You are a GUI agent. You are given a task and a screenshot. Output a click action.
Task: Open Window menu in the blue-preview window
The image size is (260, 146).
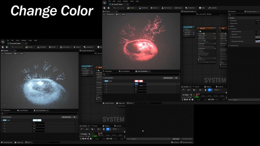click(24, 40)
